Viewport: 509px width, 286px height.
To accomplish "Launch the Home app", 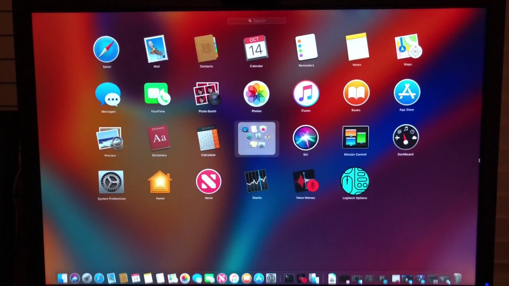I will [x=160, y=182].
